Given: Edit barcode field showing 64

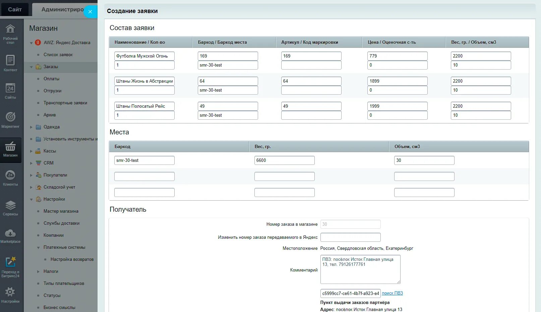Looking at the screenshot, I should tap(228, 81).
